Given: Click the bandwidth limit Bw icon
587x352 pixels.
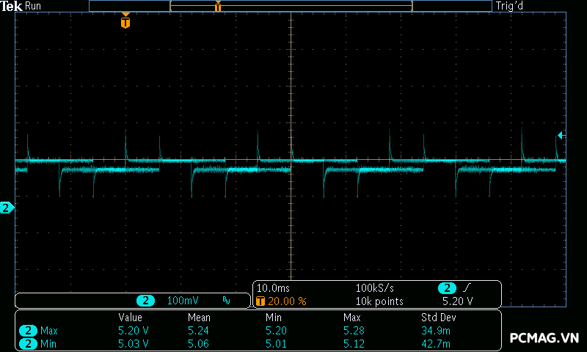Looking at the screenshot, I should (x=227, y=301).
